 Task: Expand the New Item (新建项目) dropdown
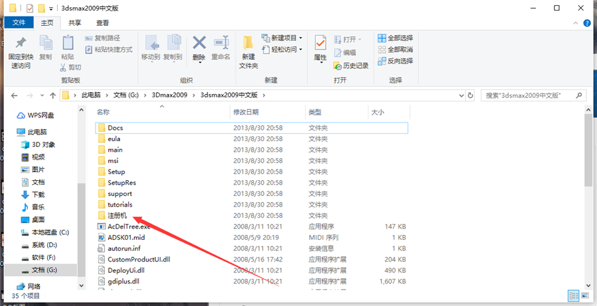point(300,38)
